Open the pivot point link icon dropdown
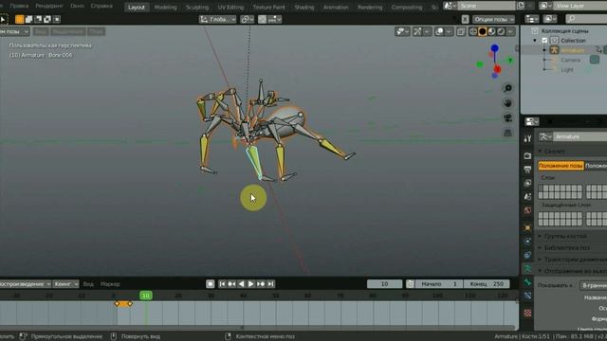 tap(247, 19)
